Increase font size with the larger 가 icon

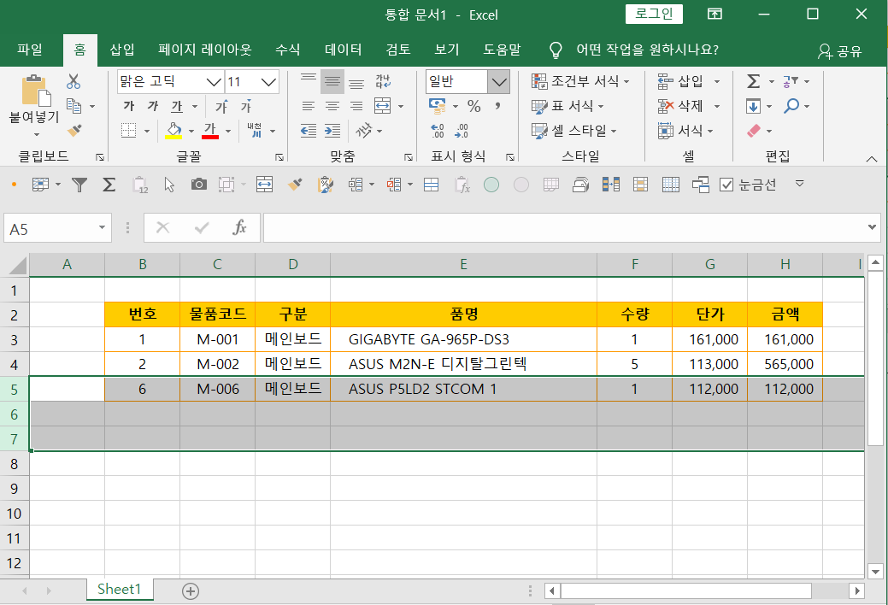(x=221, y=106)
